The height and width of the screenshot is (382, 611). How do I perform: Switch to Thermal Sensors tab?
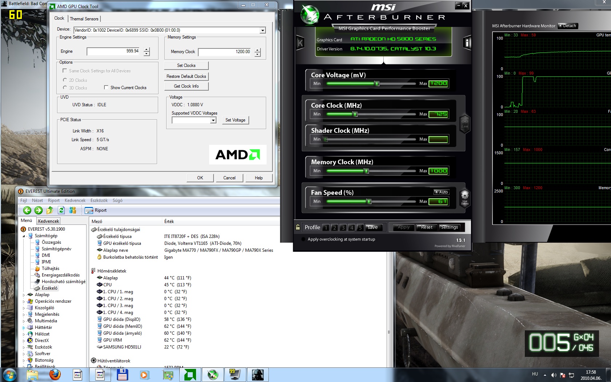click(84, 19)
